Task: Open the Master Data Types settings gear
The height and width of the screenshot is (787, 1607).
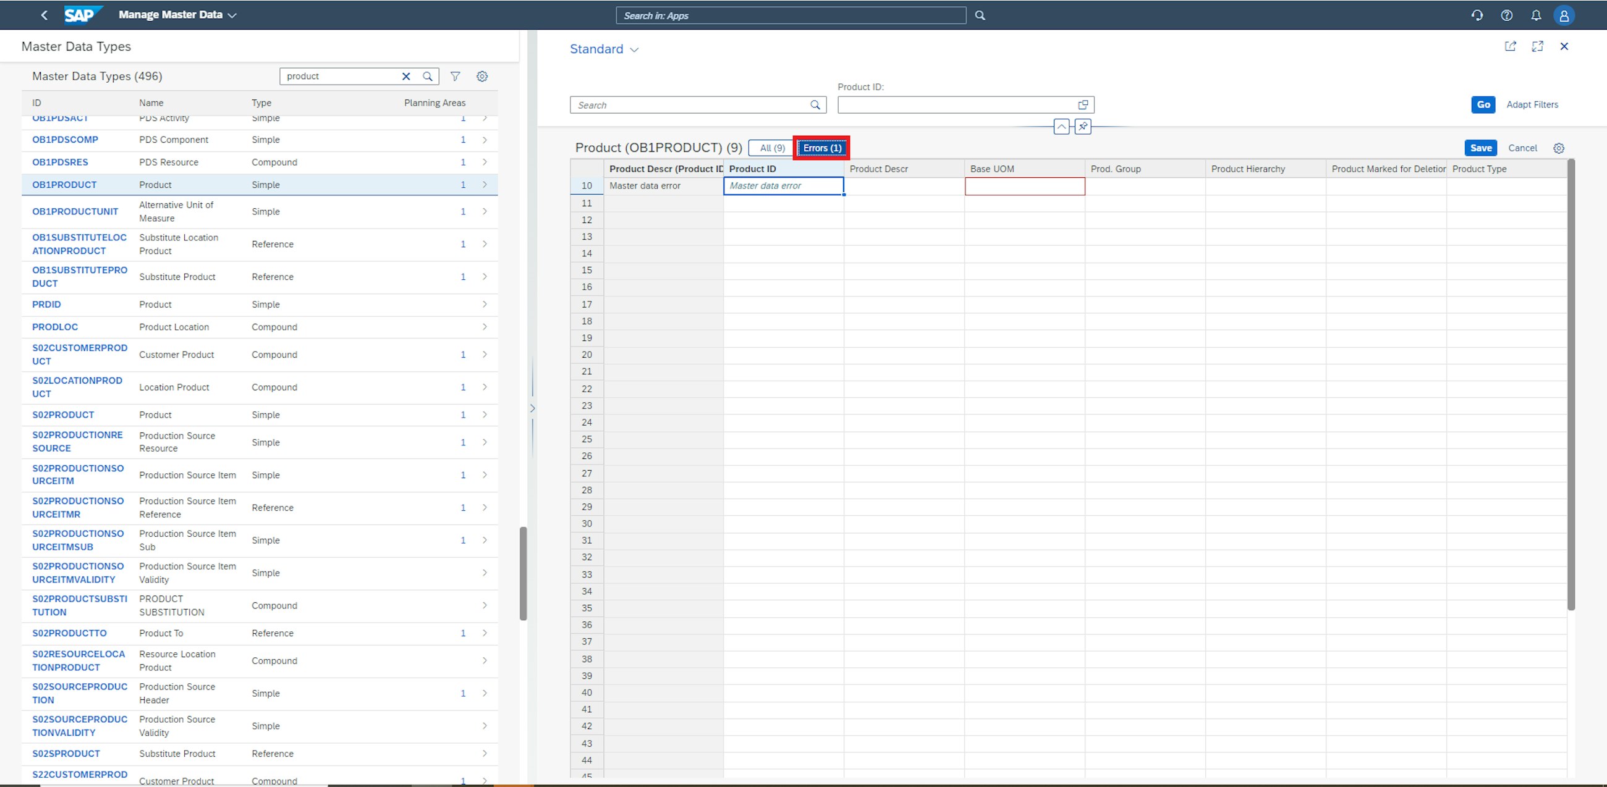Action: (x=481, y=76)
